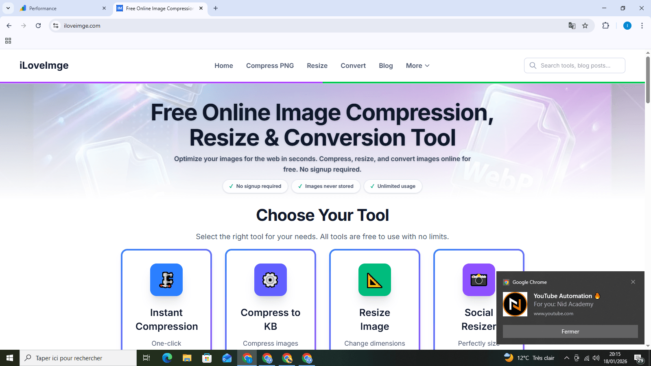The image size is (651, 366).
Task: Click the Resize Image ruler icon
Action: [x=375, y=280]
